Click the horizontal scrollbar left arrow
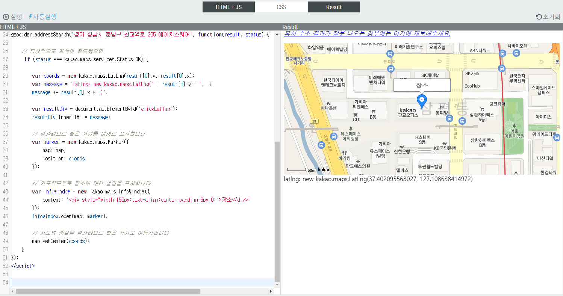This screenshot has width=563, height=296. tap(13, 291)
